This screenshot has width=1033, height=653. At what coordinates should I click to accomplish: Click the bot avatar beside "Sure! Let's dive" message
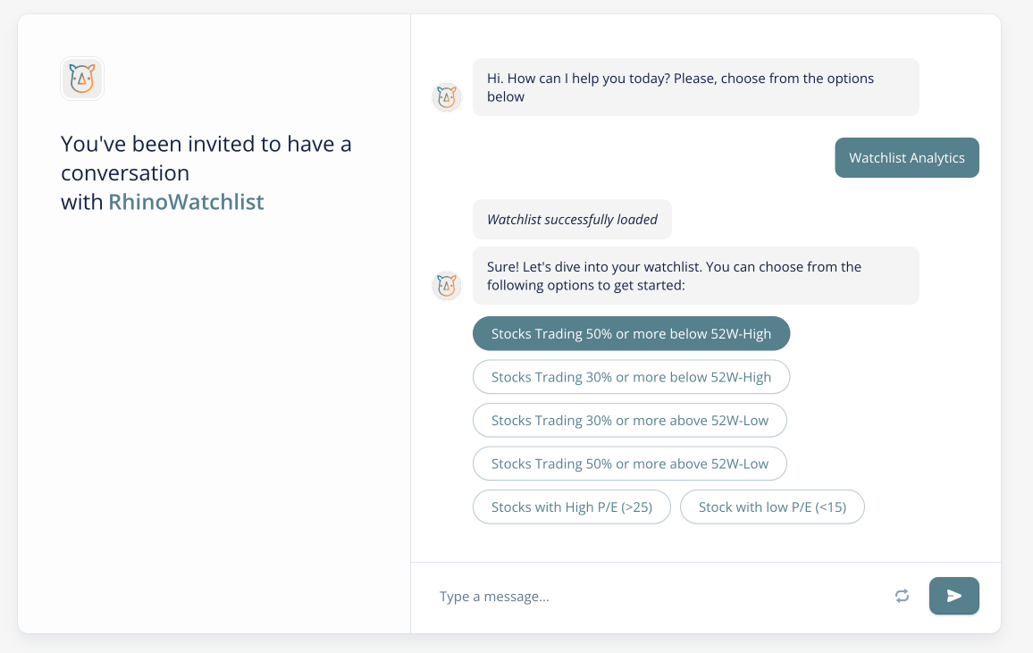pos(446,286)
